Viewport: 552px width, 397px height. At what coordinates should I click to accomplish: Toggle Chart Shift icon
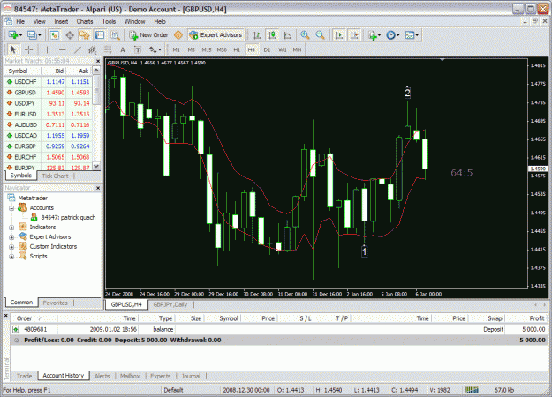354,35
